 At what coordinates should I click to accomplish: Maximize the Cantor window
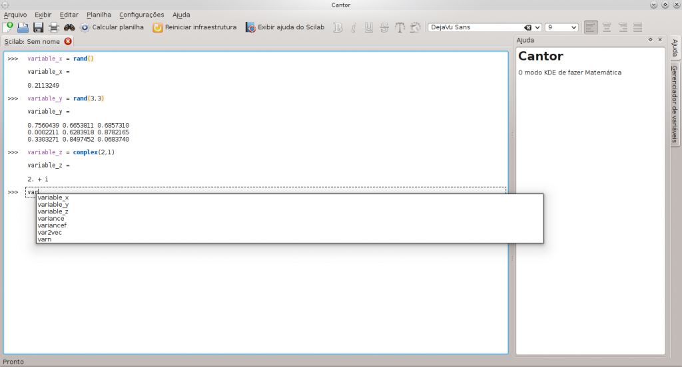point(665,5)
